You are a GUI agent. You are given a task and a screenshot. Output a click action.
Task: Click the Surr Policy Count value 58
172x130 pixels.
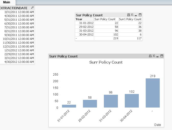click(106, 27)
